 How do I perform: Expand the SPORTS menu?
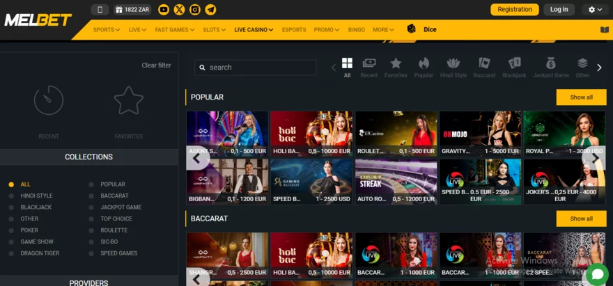[x=107, y=30]
